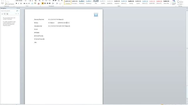Viewport: 188px width, 105px height.
Task: Go to next heading arrow
Action: click(x=18, y=14)
